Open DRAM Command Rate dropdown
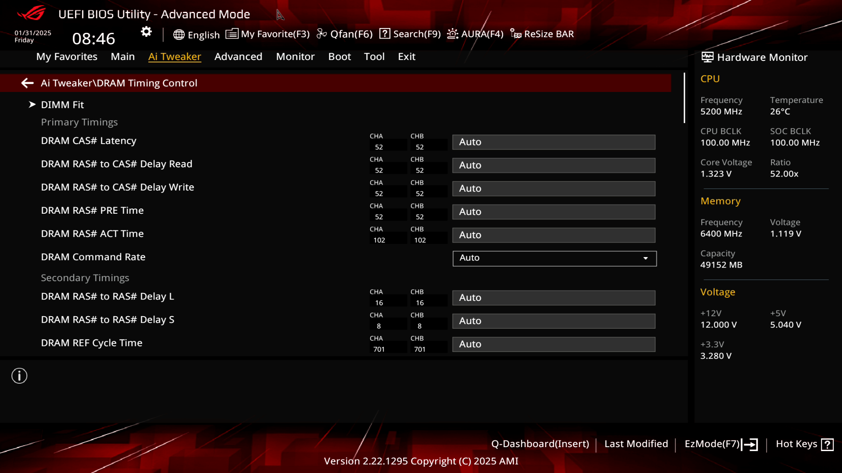 554,258
